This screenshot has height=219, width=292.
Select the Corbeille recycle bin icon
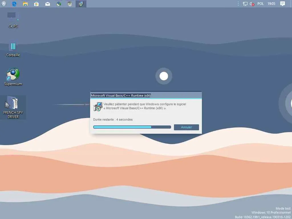pyautogui.click(x=13, y=49)
